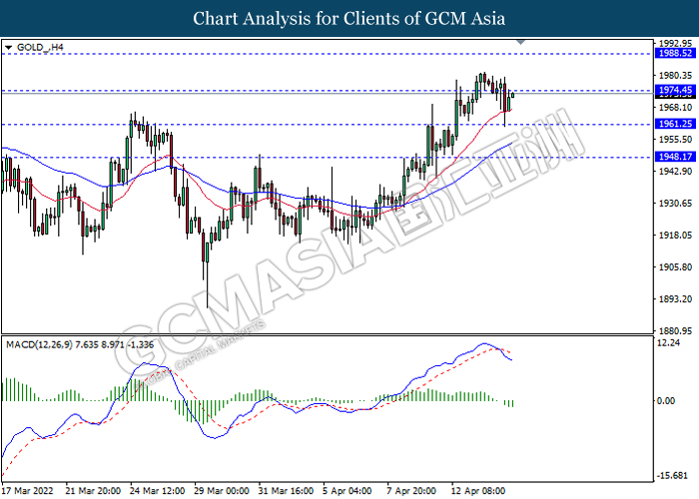
Task: Click the 17 Mar 2022 date label
Action: tap(27, 491)
